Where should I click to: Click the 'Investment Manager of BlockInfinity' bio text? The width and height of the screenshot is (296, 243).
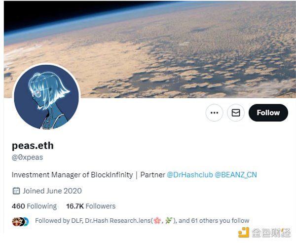pos(72,175)
